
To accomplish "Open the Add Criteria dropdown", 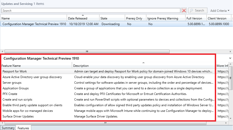I will coord(220,10).
